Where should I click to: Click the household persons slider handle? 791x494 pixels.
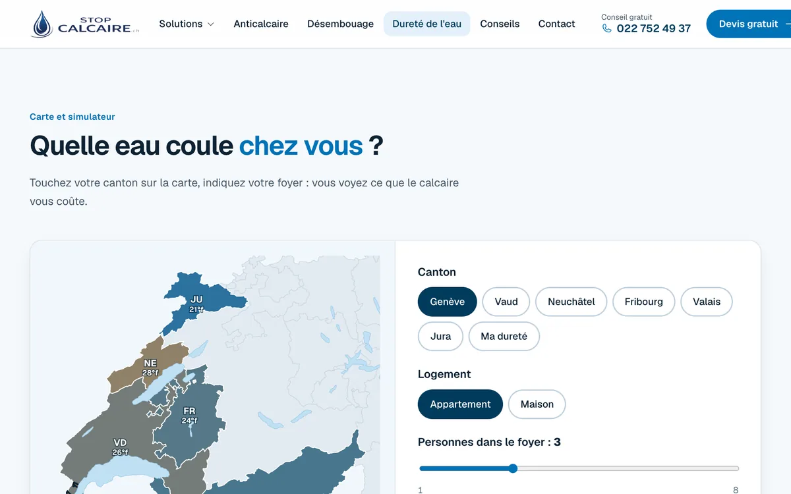tap(513, 468)
